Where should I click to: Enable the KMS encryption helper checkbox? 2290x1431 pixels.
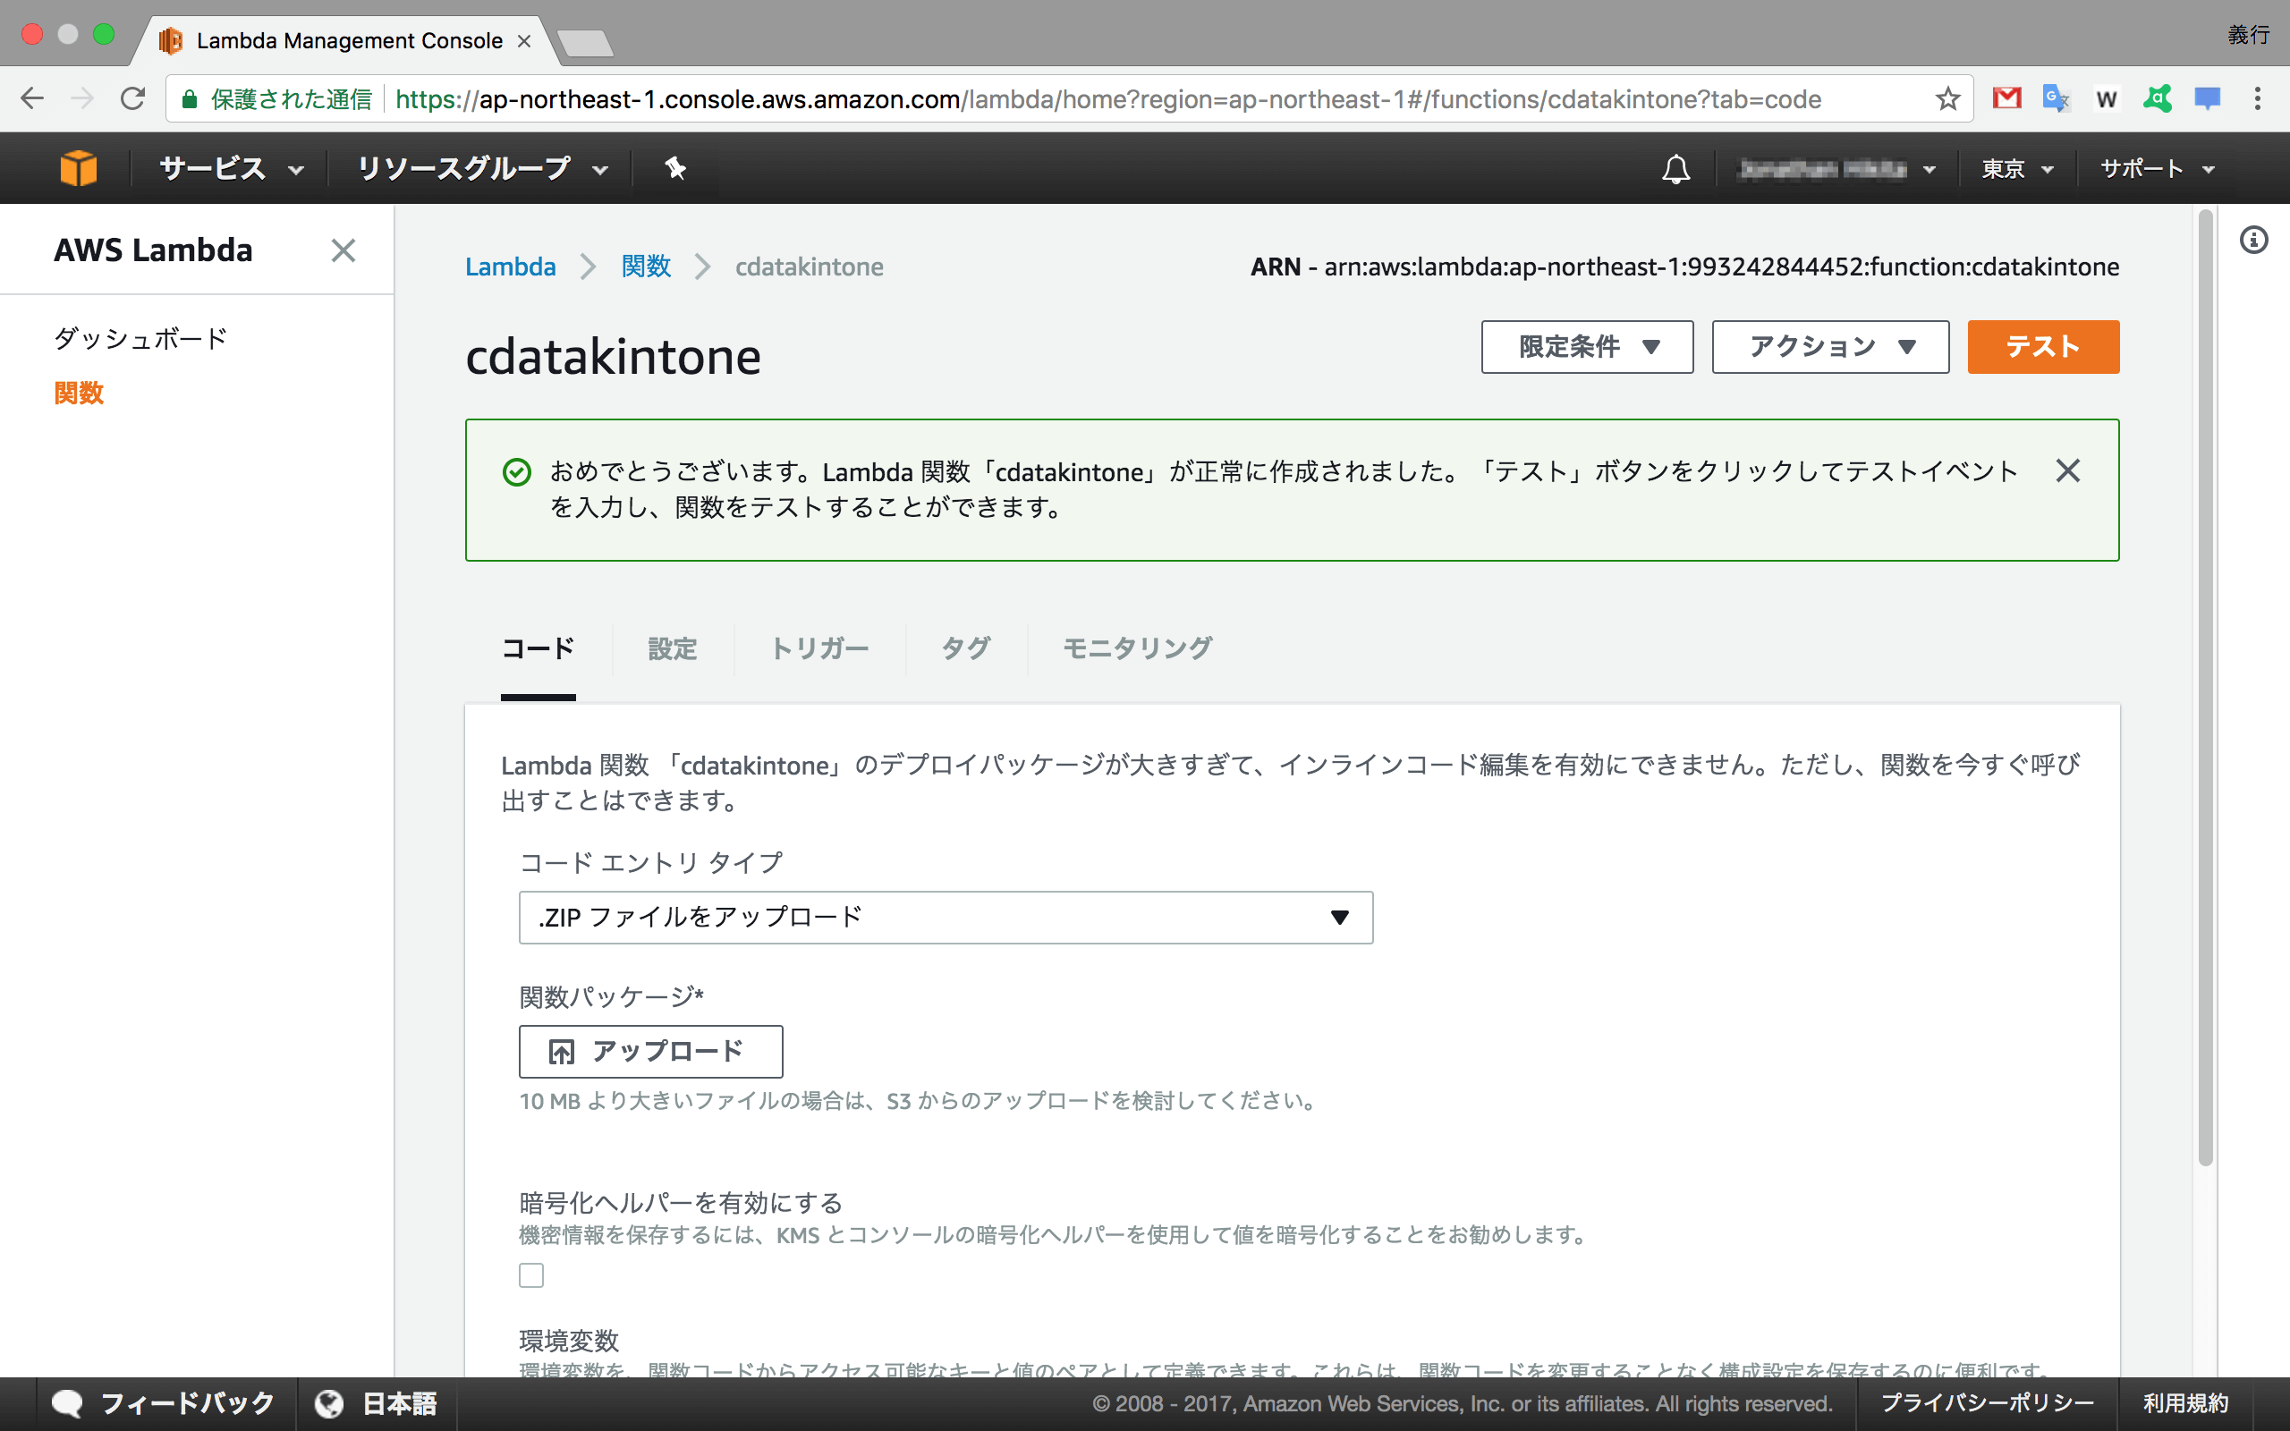coord(532,1274)
